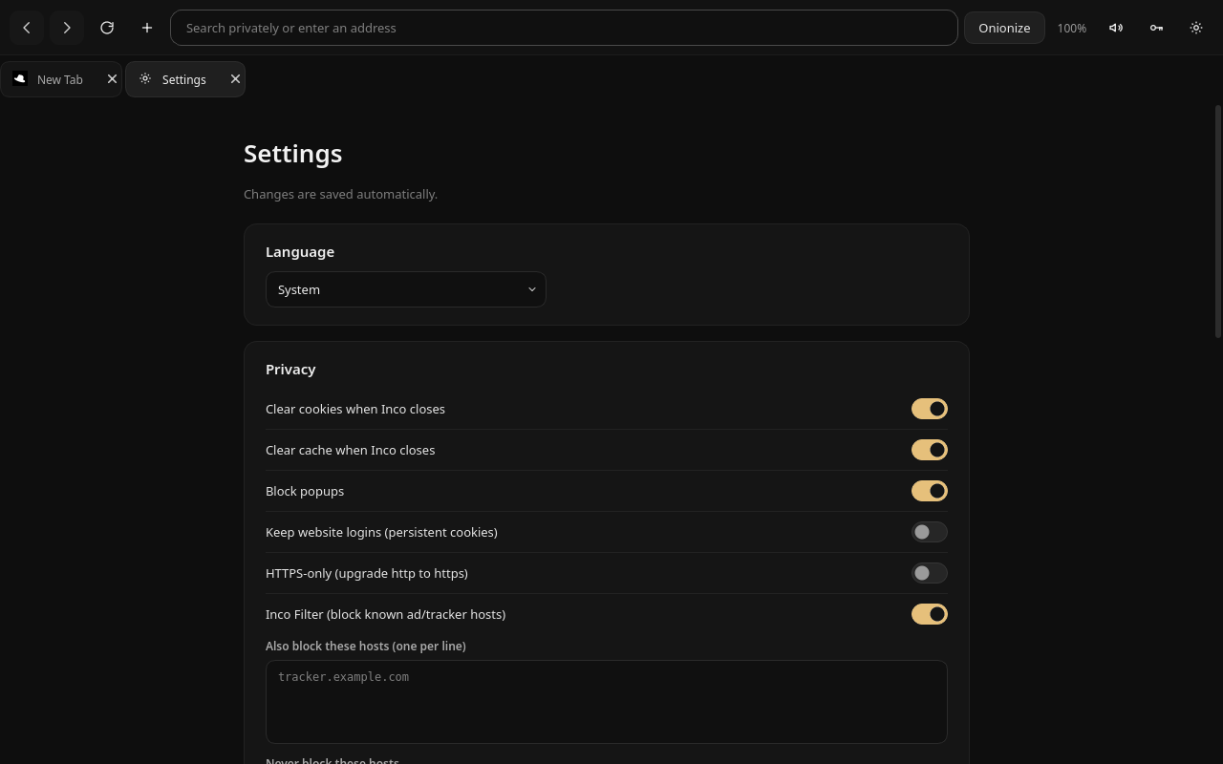
Task: Click the page vertical scrollbar
Action: [x=1217, y=222]
